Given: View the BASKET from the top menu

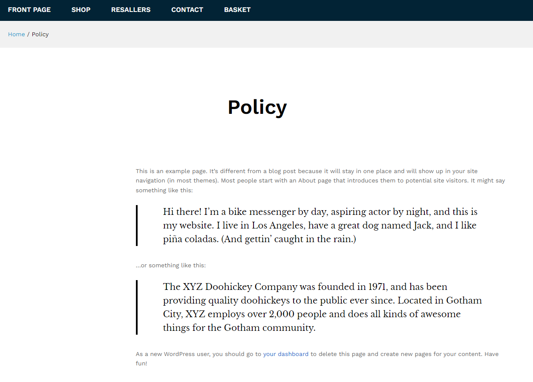Looking at the screenshot, I should [237, 10].
